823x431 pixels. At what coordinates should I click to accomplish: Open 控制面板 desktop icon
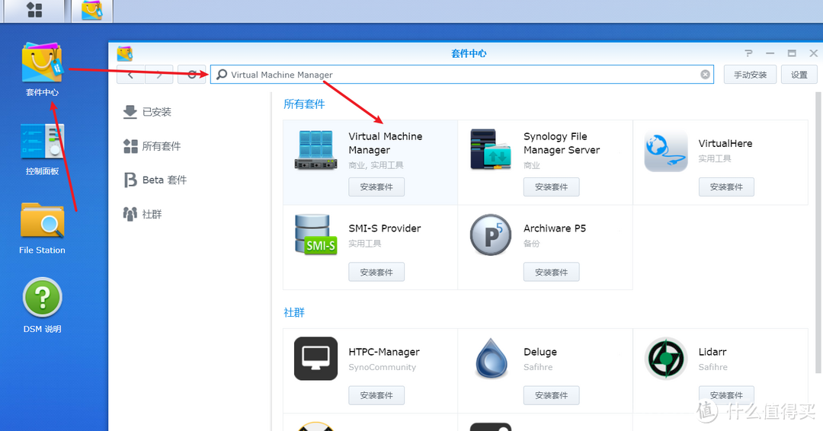click(42, 149)
